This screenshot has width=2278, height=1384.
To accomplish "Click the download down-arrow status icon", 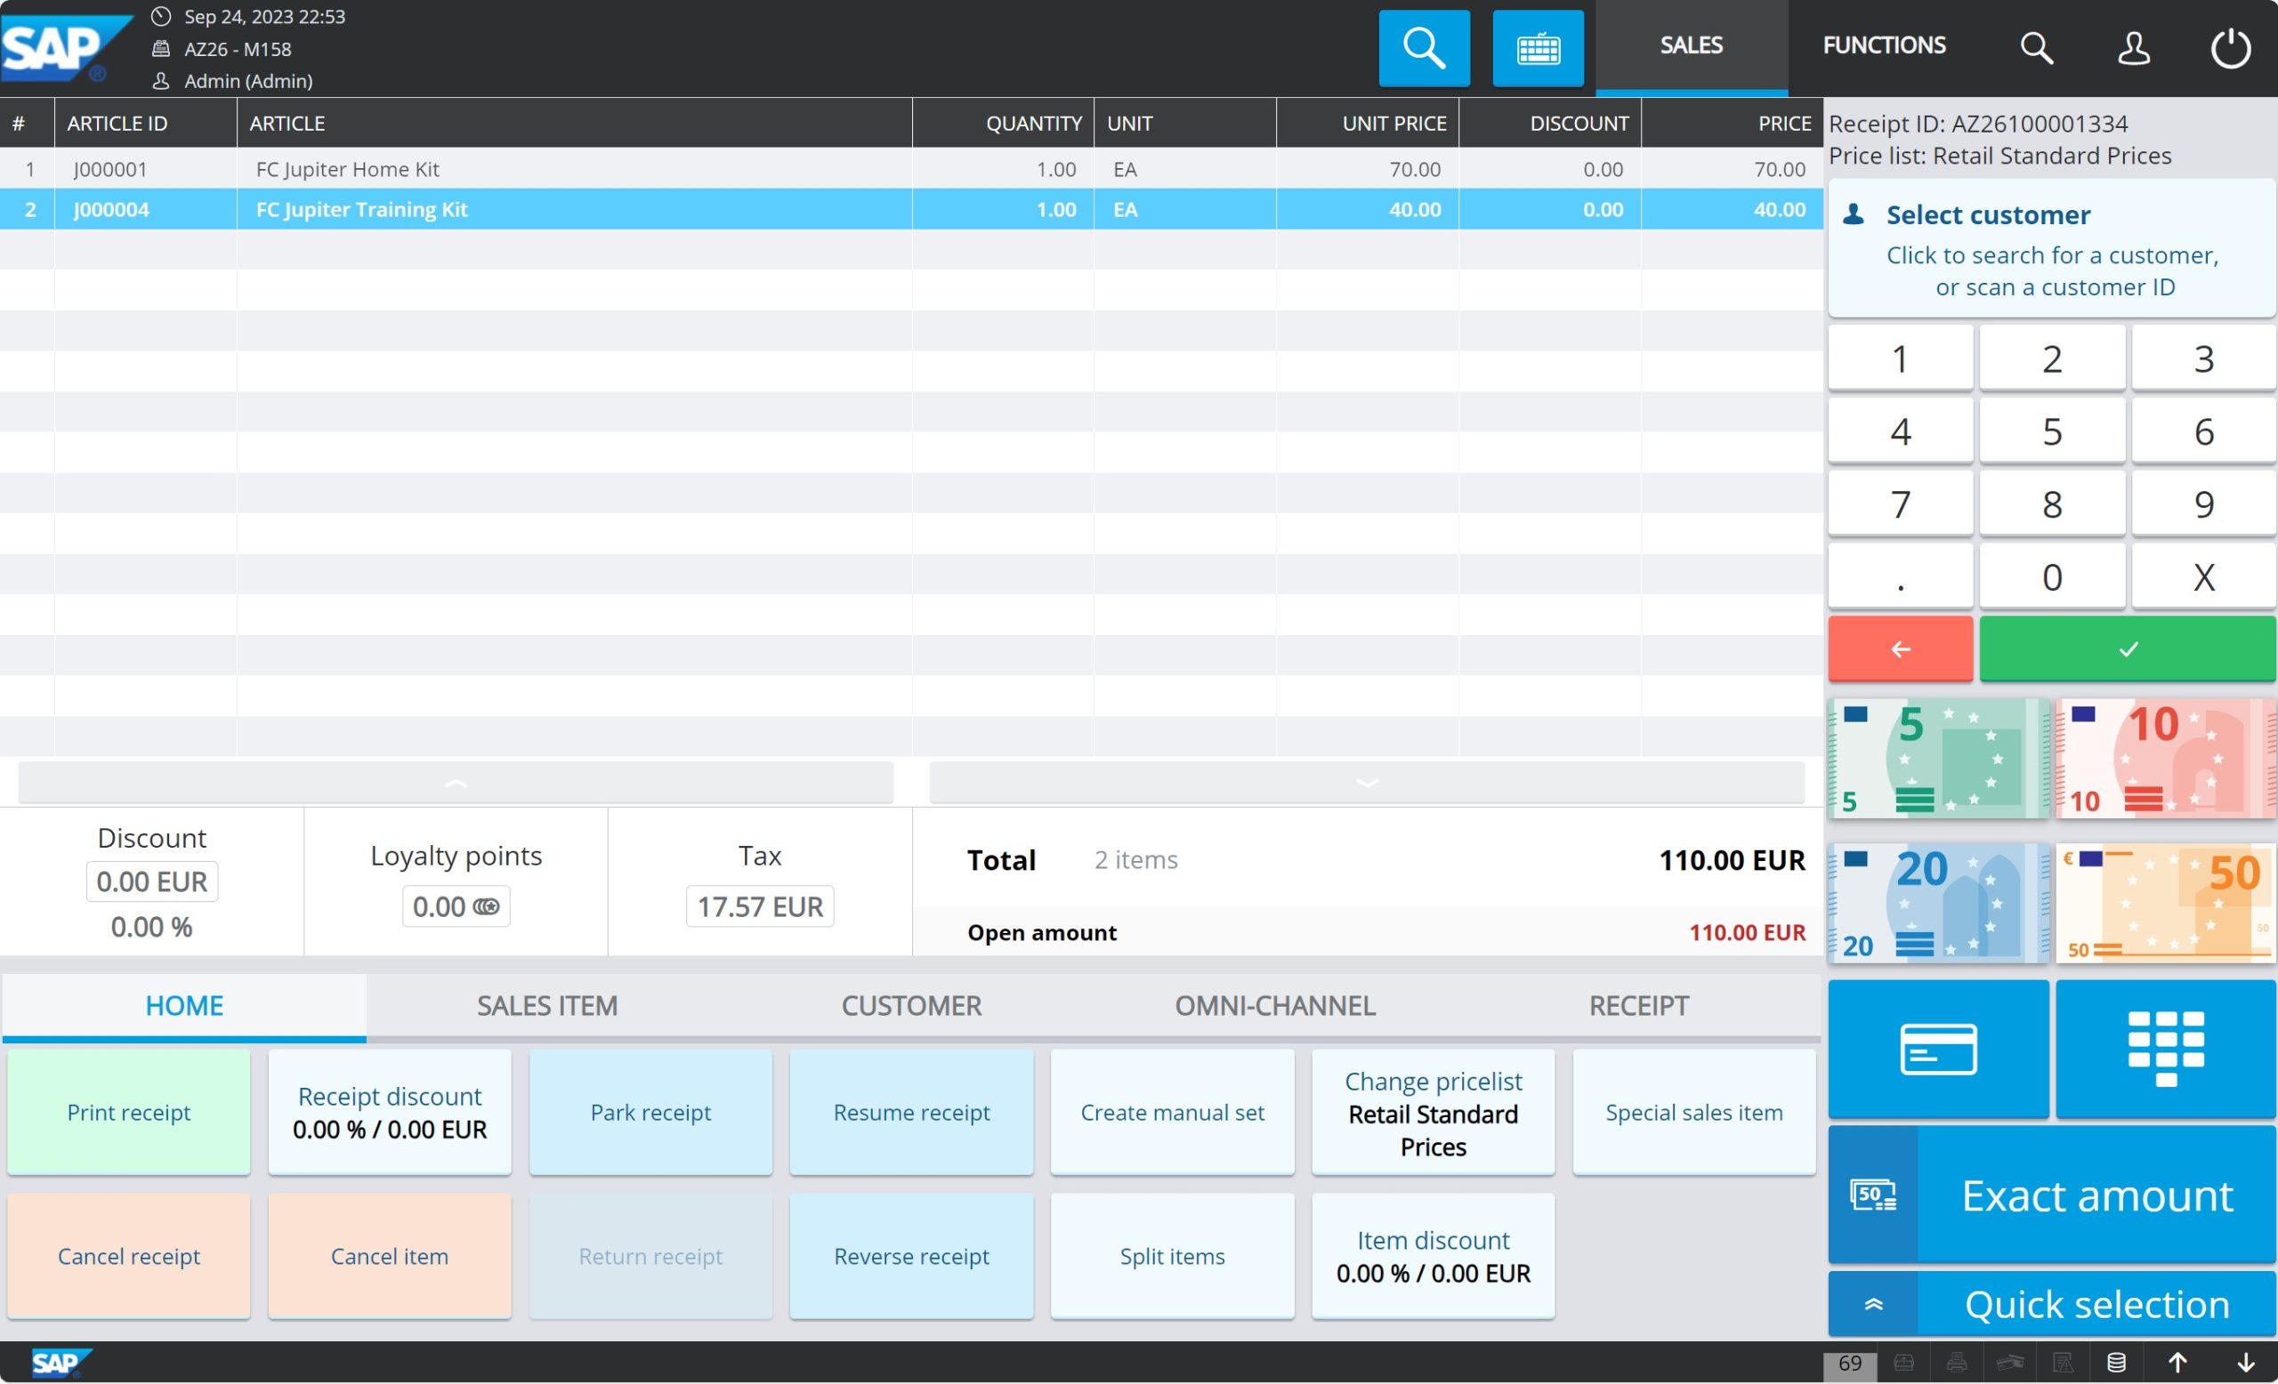I will (x=2246, y=1364).
